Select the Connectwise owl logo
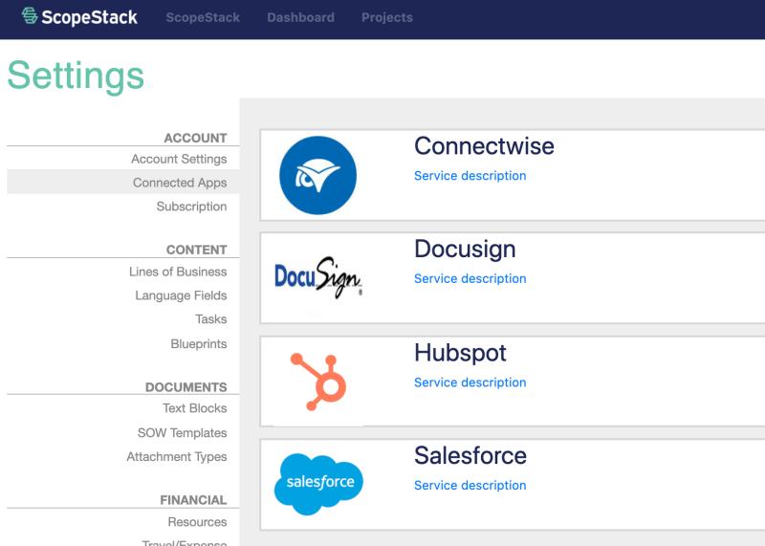 (x=318, y=175)
